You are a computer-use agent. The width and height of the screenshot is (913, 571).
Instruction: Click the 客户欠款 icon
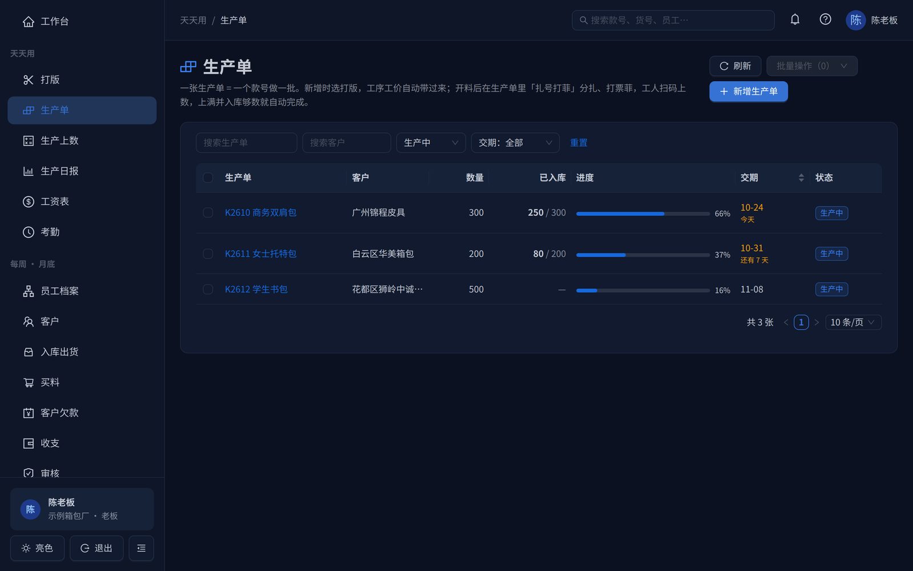[29, 413]
